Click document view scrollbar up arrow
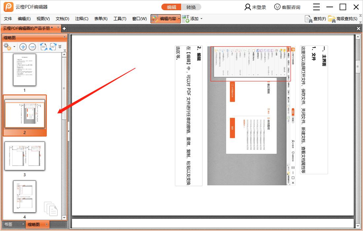This screenshot has width=363, height=231. click(358, 37)
